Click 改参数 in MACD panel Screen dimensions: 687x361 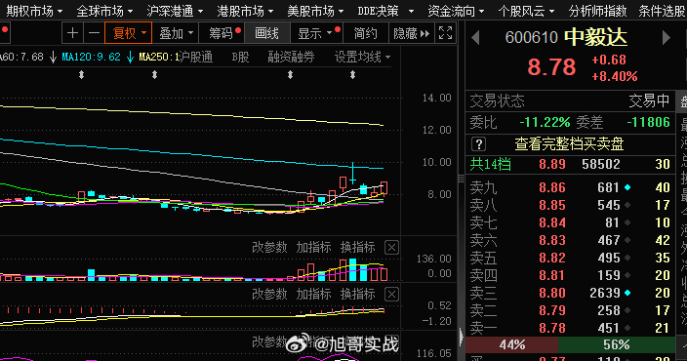[269, 294]
